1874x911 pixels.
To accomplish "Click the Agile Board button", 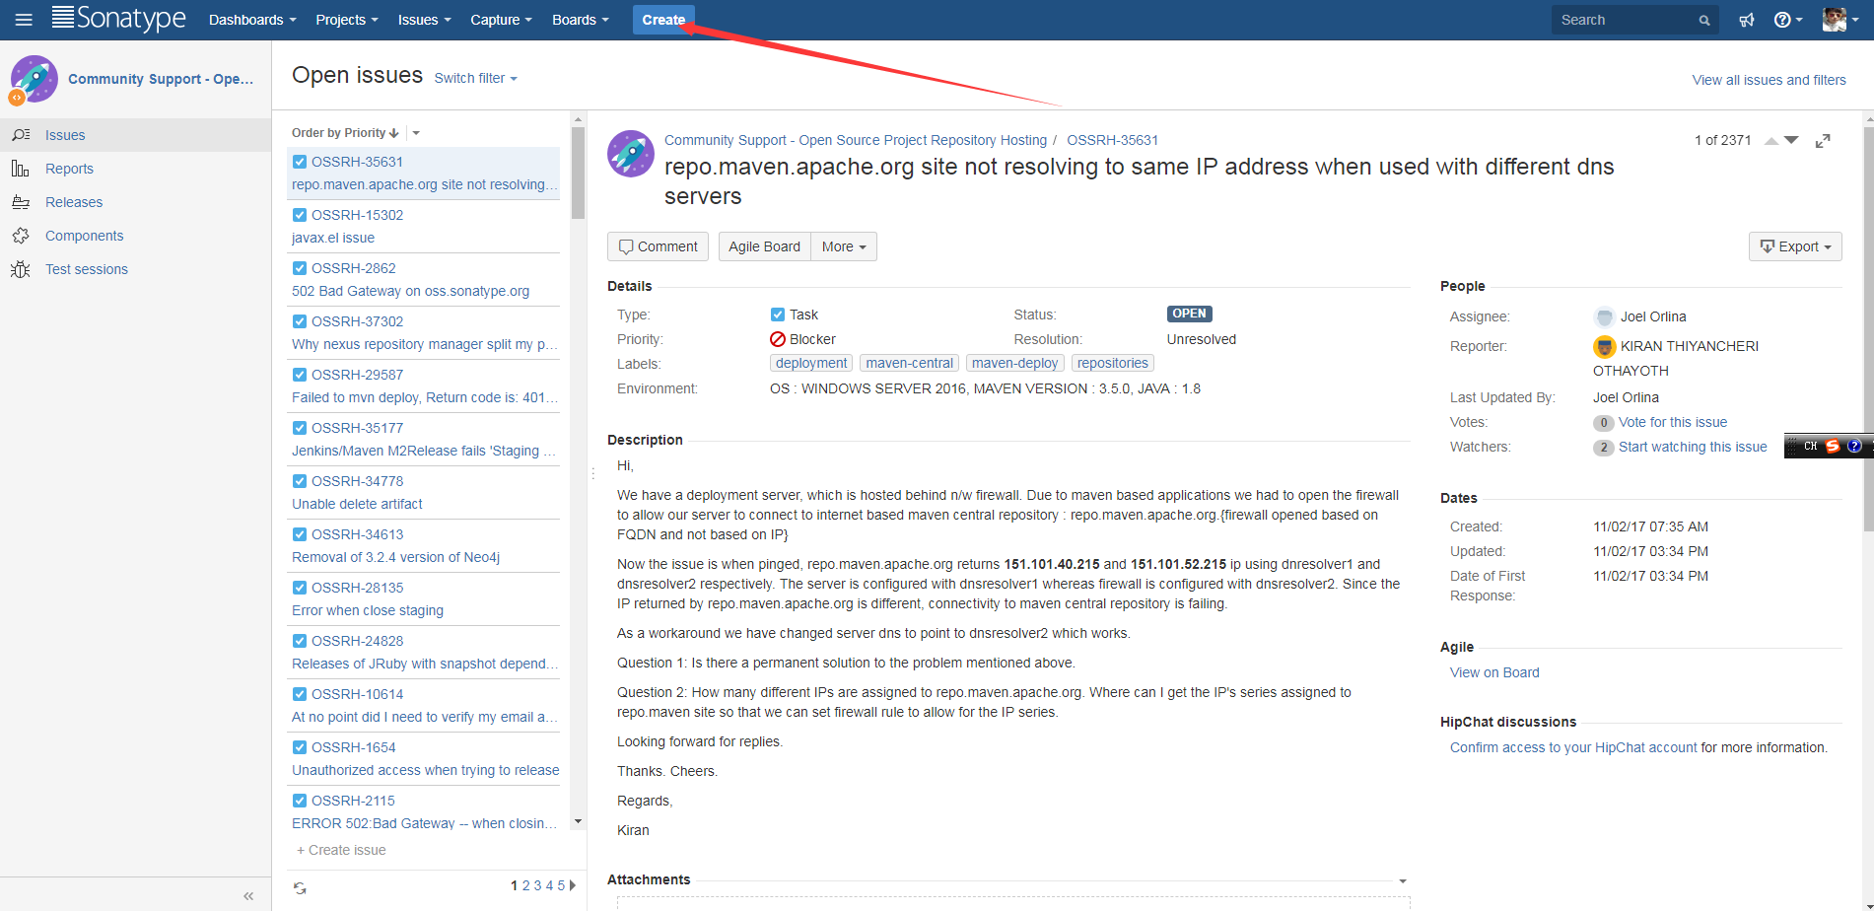I will [765, 246].
